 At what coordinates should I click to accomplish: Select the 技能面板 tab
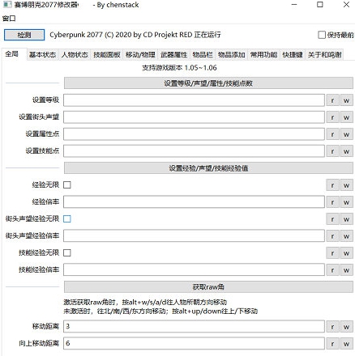pyautogui.click(x=107, y=55)
